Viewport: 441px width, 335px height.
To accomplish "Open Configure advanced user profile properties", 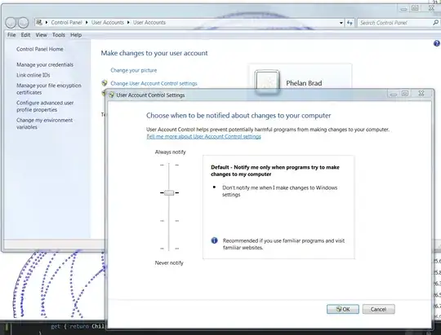I will click(45, 106).
